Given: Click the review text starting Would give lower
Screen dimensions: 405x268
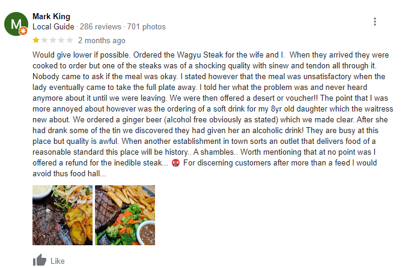Looking at the screenshot, I should pyautogui.click(x=213, y=114).
